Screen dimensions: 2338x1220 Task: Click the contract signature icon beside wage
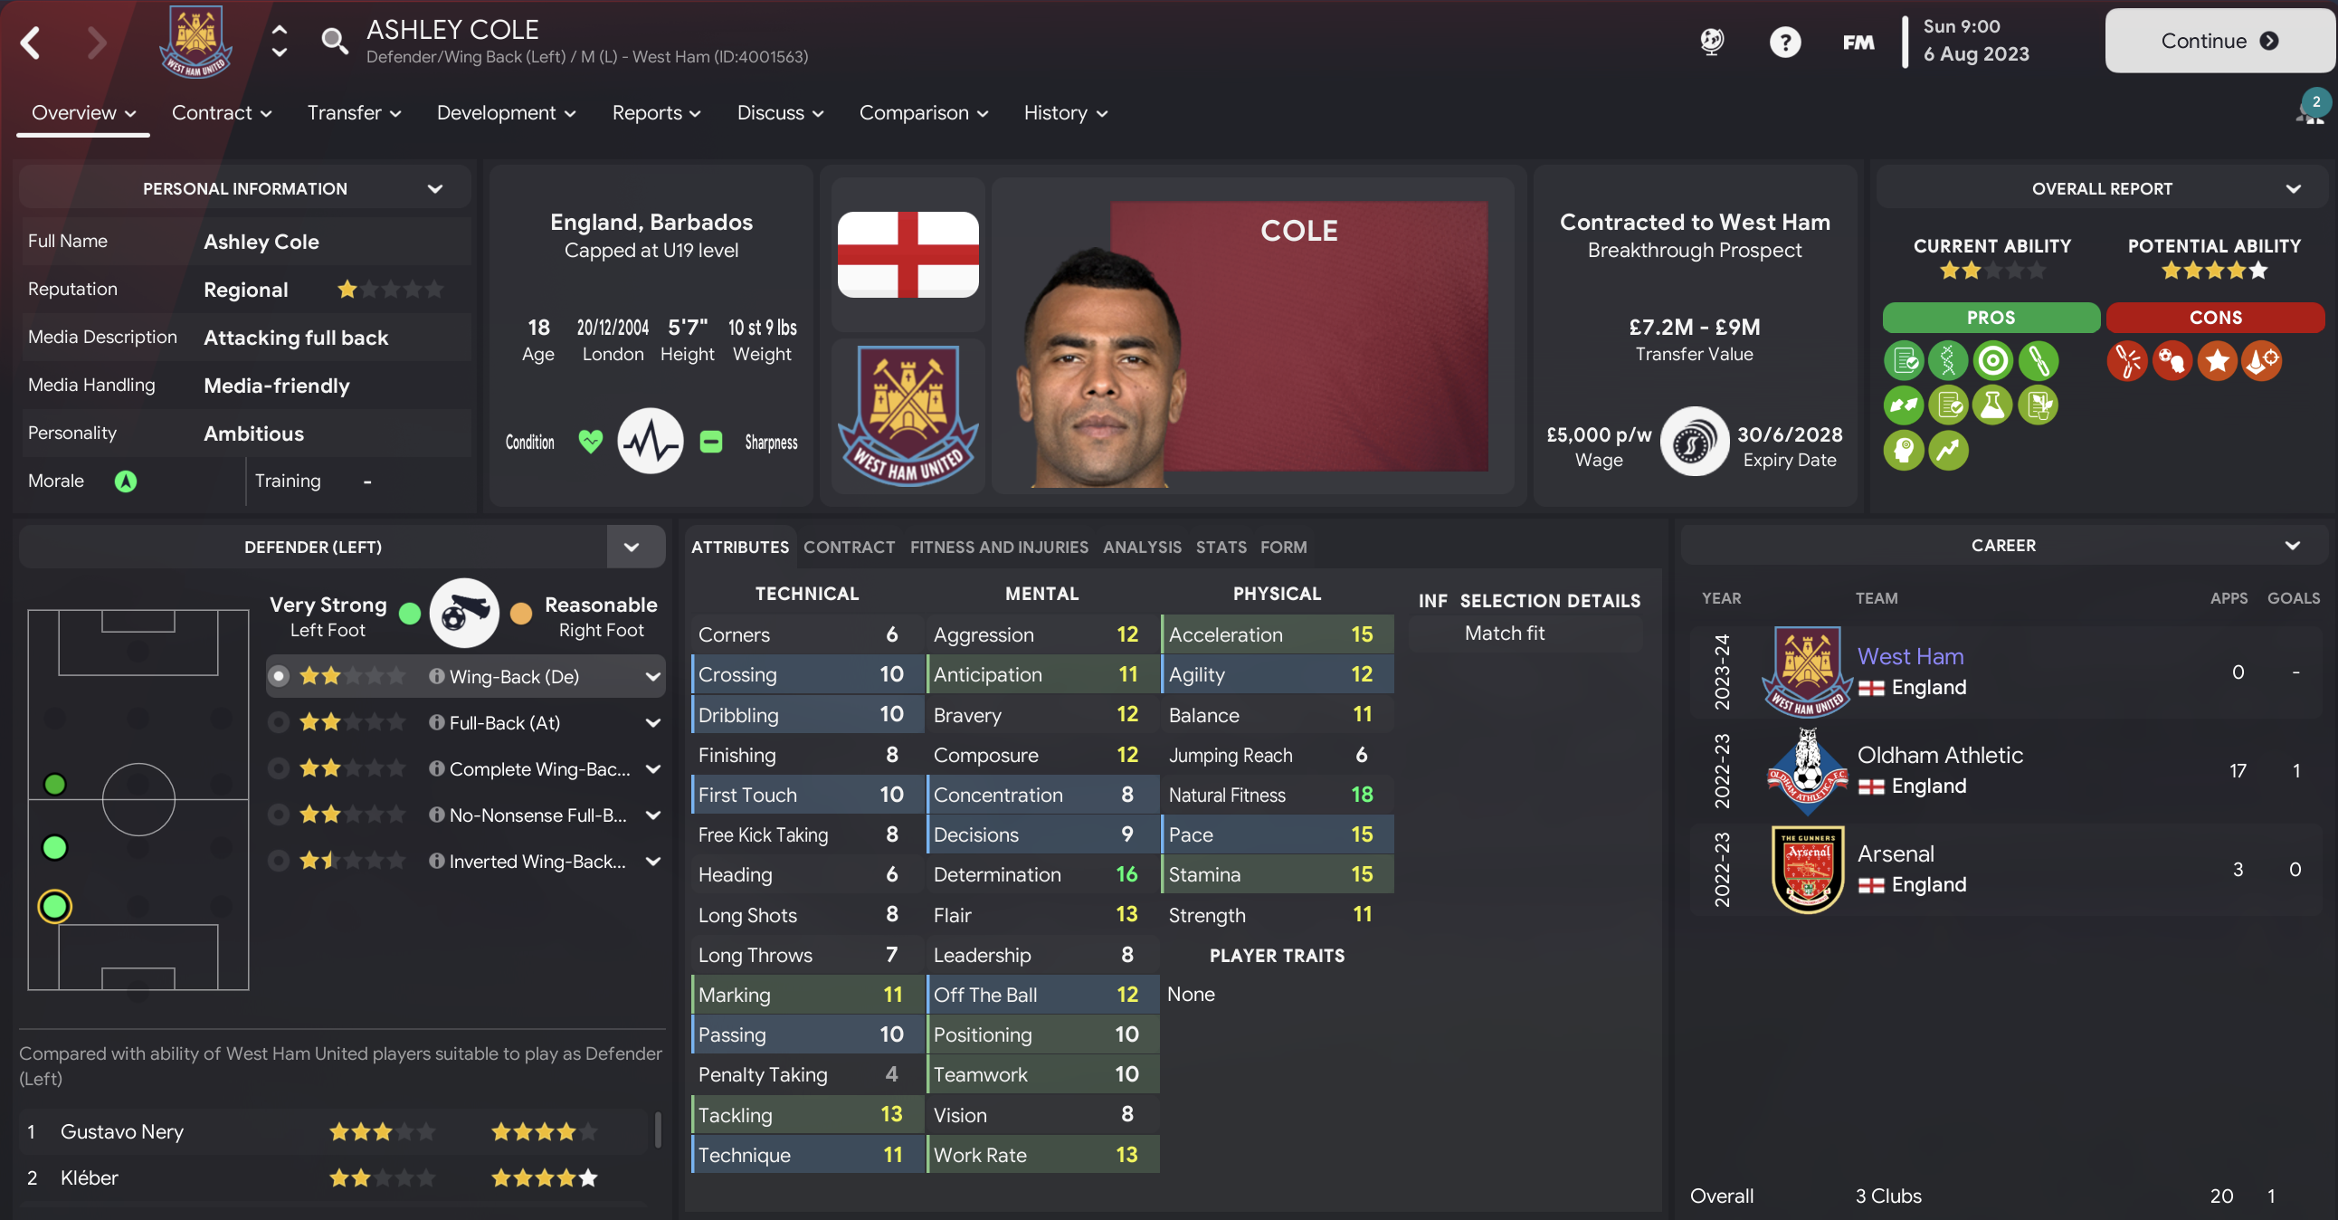(x=1694, y=443)
